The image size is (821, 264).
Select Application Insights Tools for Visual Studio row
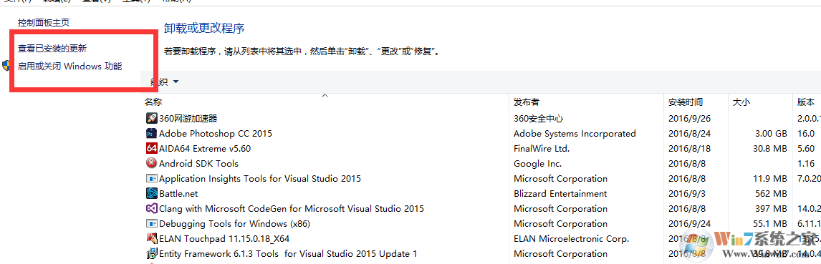click(x=481, y=178)
